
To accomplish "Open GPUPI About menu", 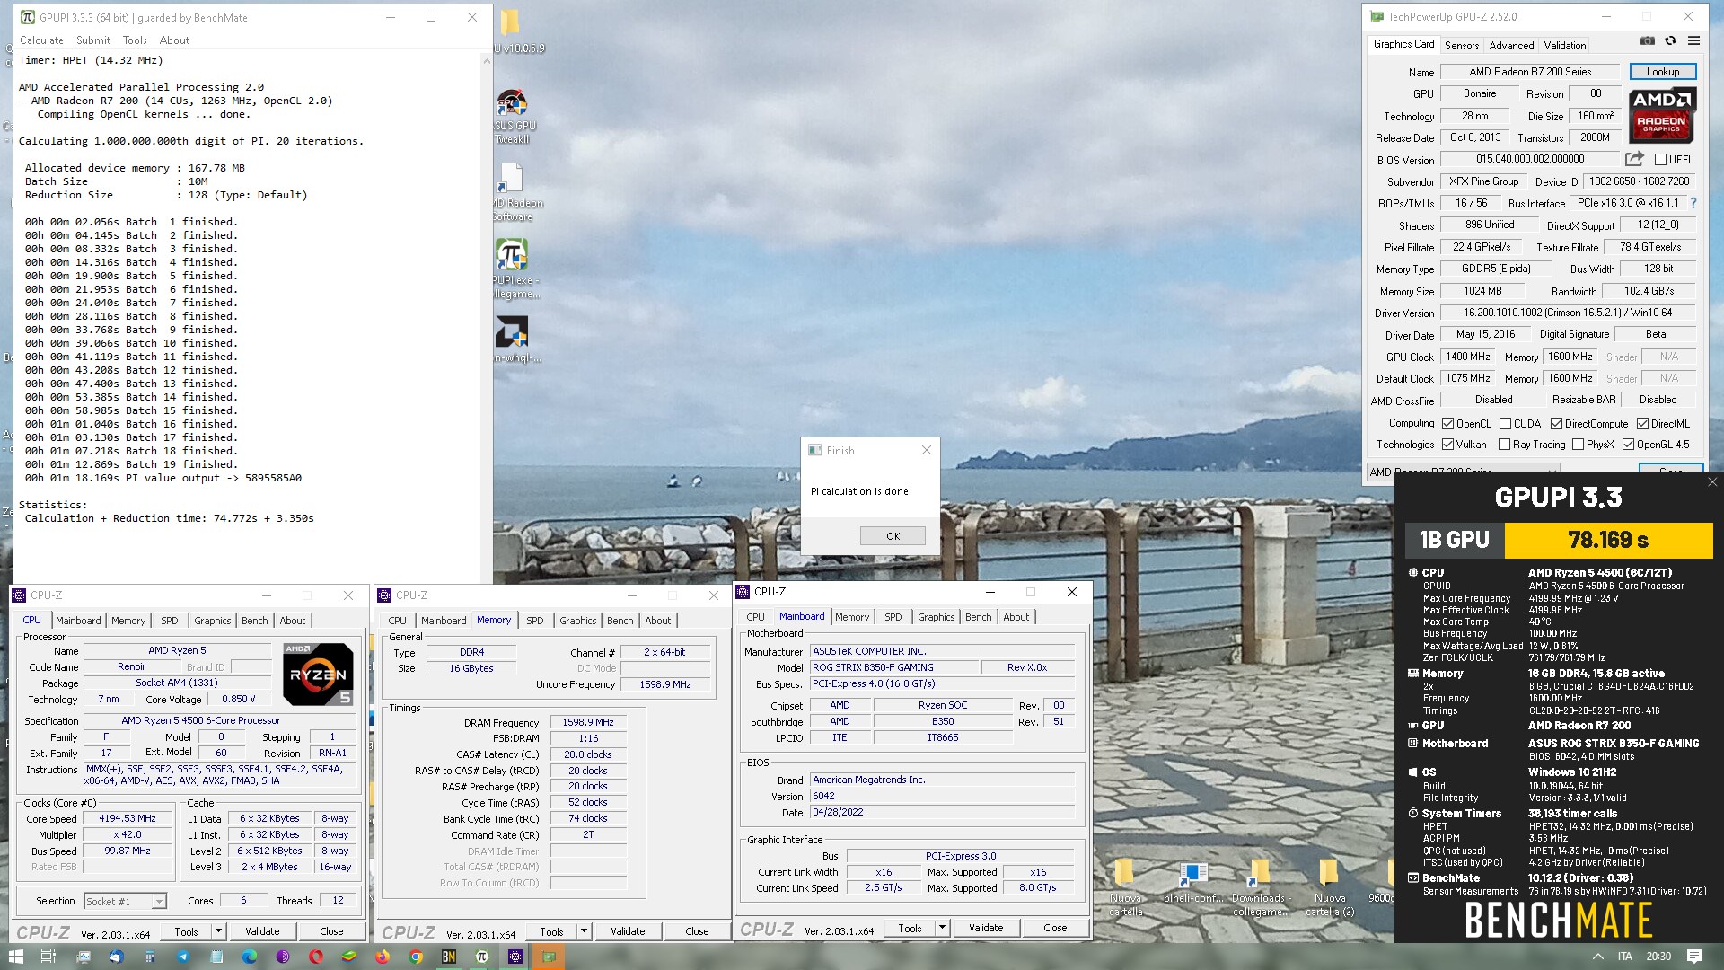I will [x=174, y=40].
